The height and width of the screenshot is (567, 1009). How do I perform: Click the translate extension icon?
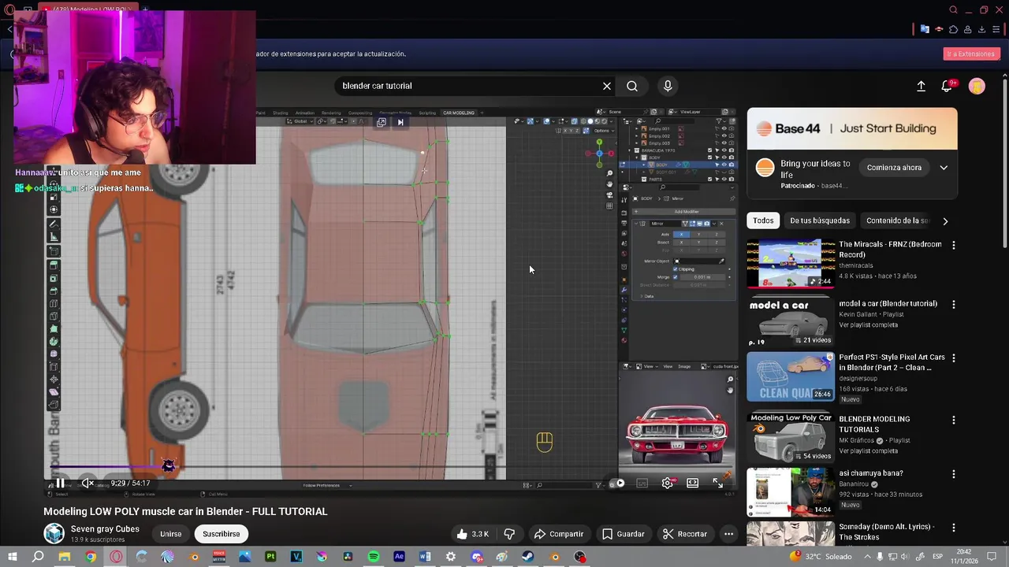[x=925, y=30]
